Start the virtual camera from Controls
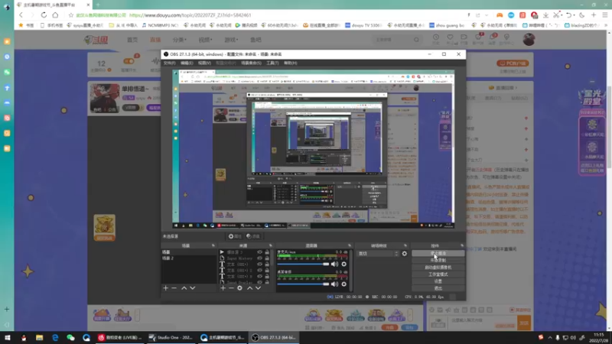Viewport: 612px width, 344px height. pos(438,267)
